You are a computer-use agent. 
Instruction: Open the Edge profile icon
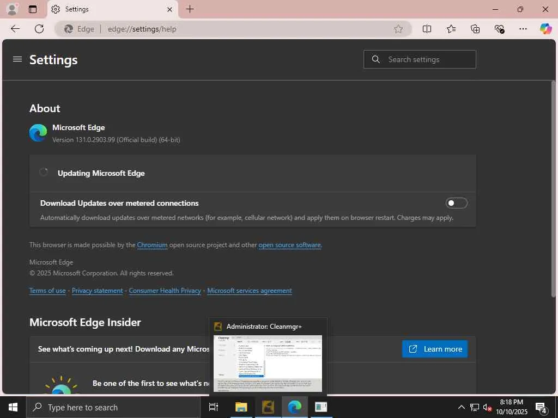pos(12,9)
